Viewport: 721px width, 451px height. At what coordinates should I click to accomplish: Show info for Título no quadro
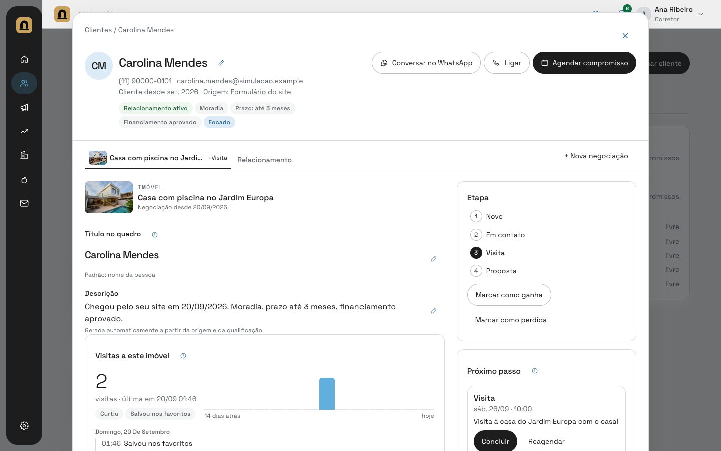[x=155, y=234]
